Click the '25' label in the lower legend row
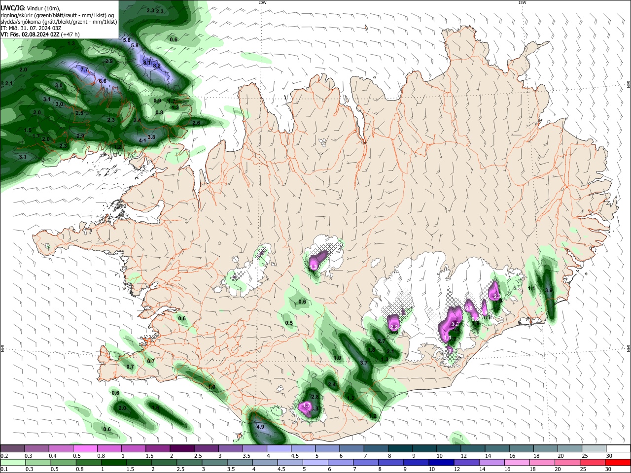The width and height of the screenshot is (631, 473). (584, 470)
